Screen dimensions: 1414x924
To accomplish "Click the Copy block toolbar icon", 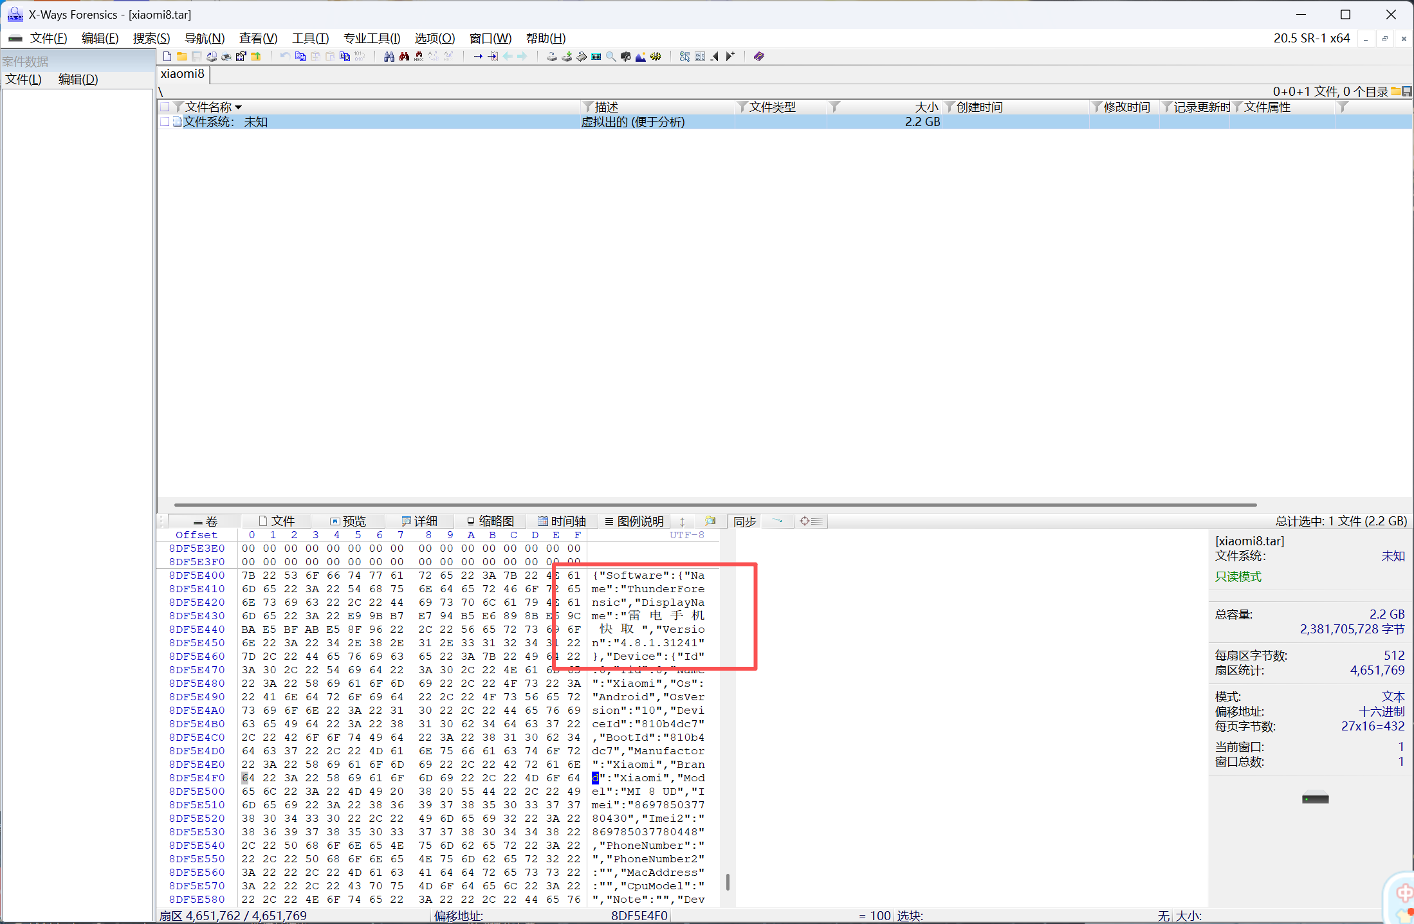I will (300, 57).
